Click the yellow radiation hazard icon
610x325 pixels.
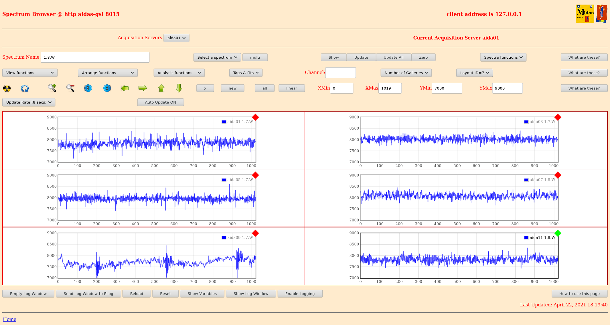(7, 88)
